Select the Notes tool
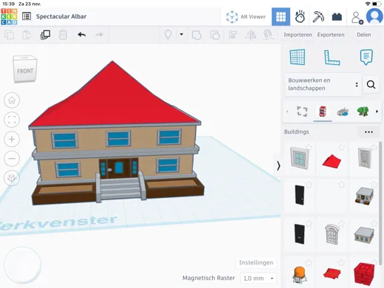The height and width of the screenshot is (288, 384). (x=366, y=57)
